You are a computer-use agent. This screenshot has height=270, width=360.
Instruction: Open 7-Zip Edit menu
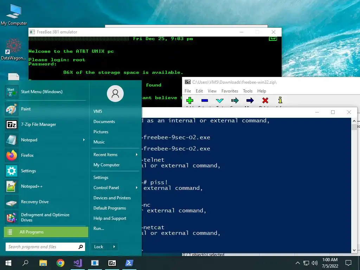[199, 91]
